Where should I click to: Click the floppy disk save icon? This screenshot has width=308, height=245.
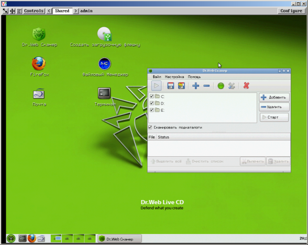[x=171, y=86]
